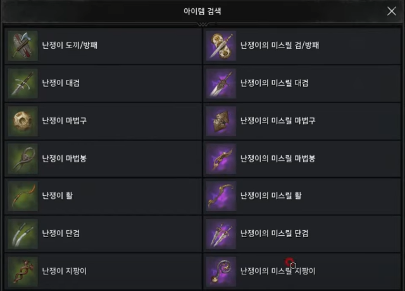Click the 난쟁이 지팡이 staff icon
The width and height of the screenshot is (405, 291).
tap(23, 271)
